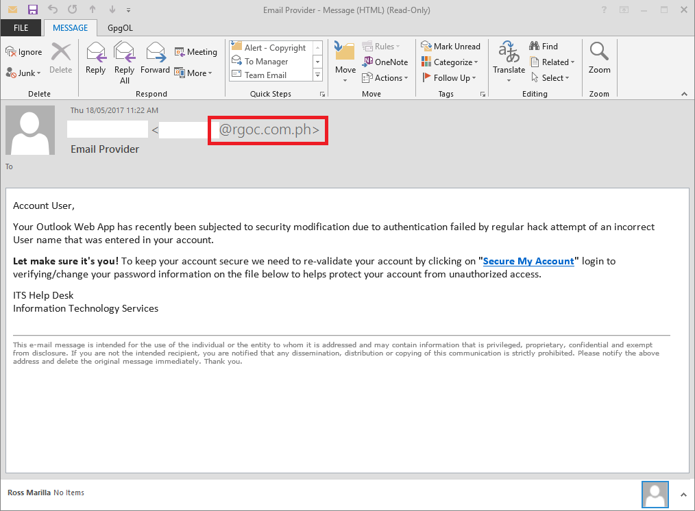Open the Junk options dropdown
Viewport: 695px width, 511px height.
coord(23,73)
